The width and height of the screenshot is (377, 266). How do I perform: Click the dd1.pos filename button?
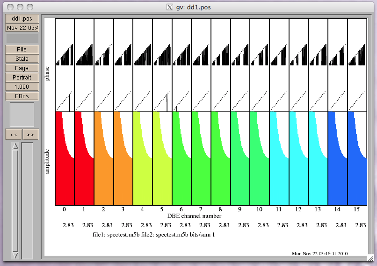tap(22, 19)
